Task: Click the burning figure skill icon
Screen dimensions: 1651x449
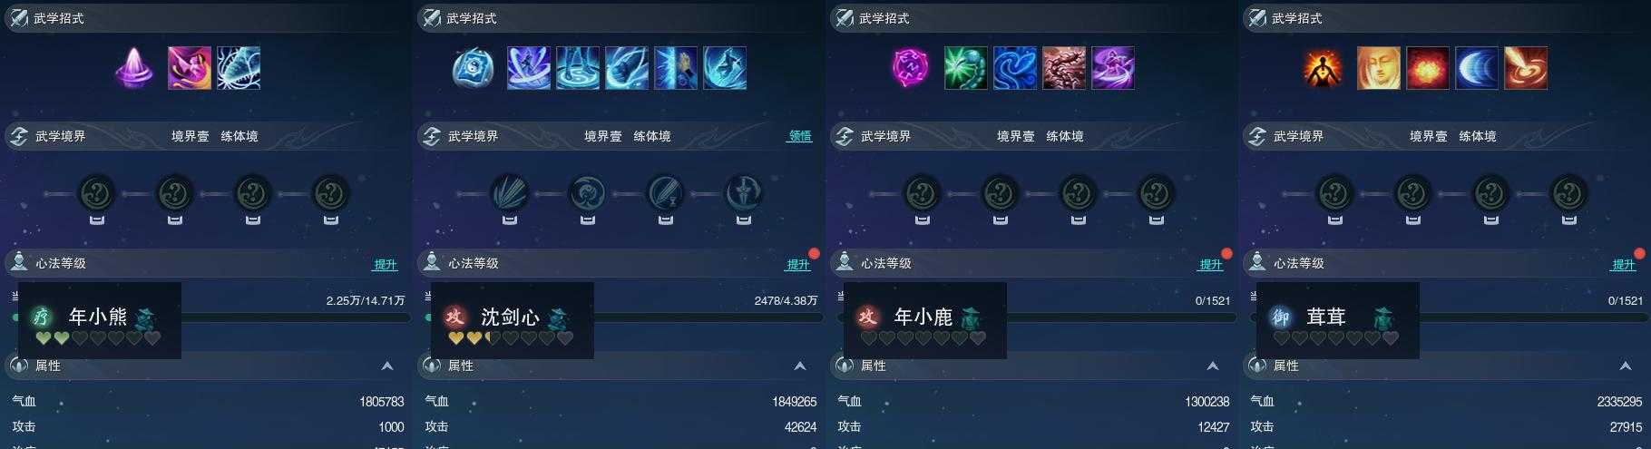Action: (x=1324, y=68)
